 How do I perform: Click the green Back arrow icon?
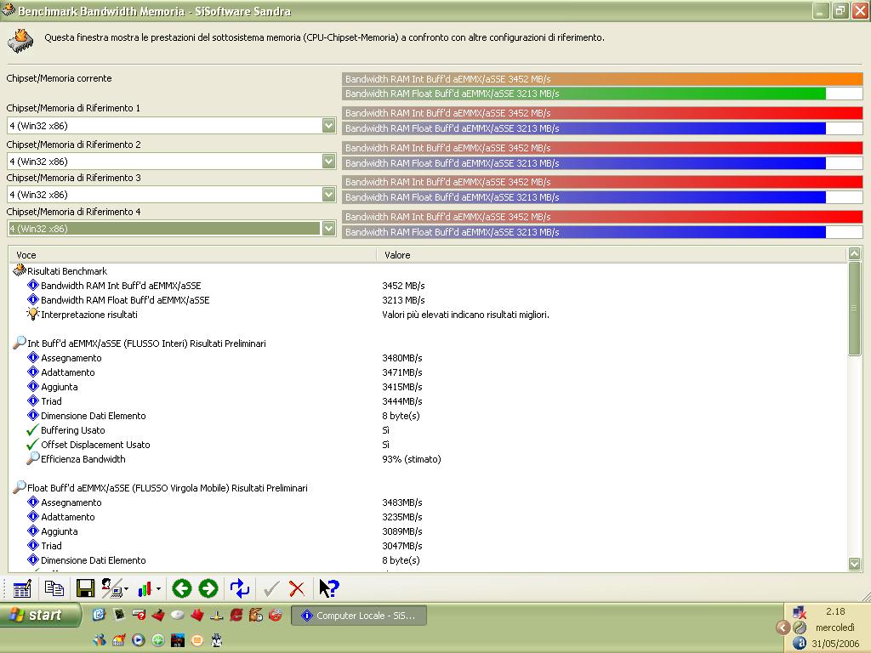click(182, 588)
